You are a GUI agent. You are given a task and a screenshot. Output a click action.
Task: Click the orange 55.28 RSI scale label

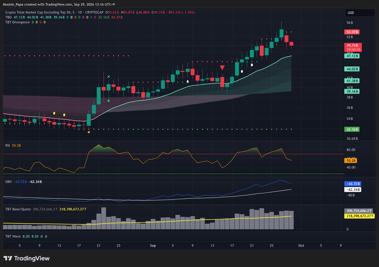[x=351, y=161]
